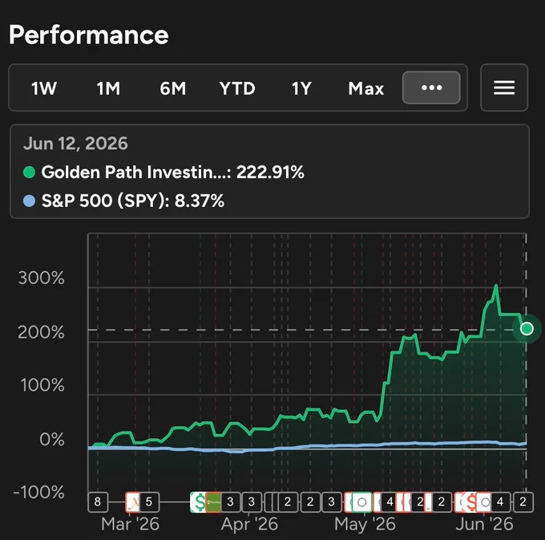
Task: Click the Golden Path Investin... 222.91% label
Action: [173, 173]
